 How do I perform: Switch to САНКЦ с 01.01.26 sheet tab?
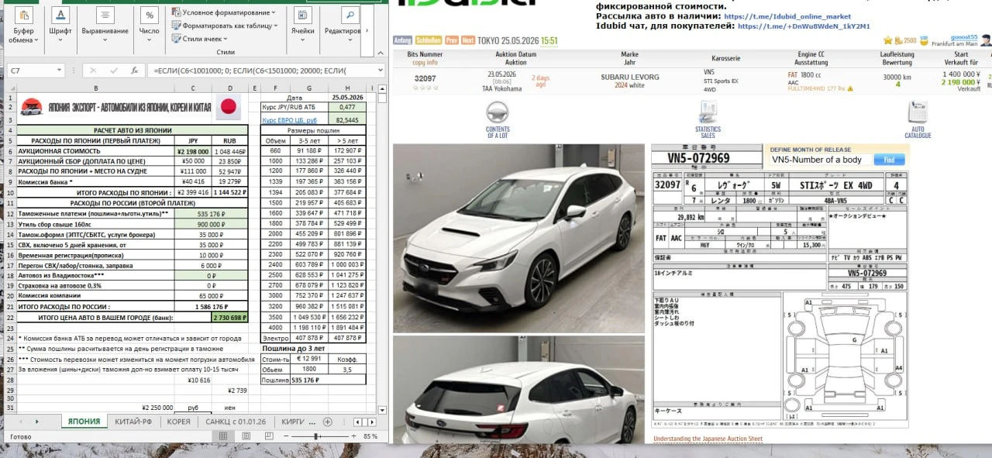(x=236, y=422)
